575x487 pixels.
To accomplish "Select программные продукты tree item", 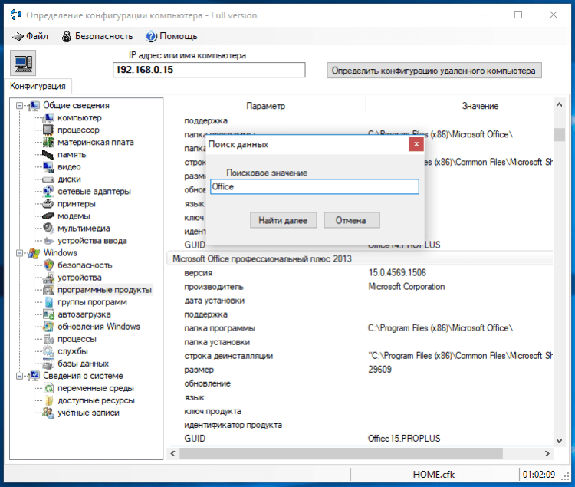I will pos(104,290).
